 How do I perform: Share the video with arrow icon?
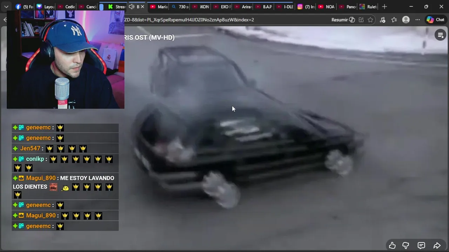coord(437,245)
